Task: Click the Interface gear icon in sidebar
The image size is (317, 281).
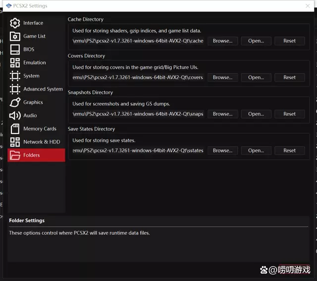Action: tap(15, 23)
